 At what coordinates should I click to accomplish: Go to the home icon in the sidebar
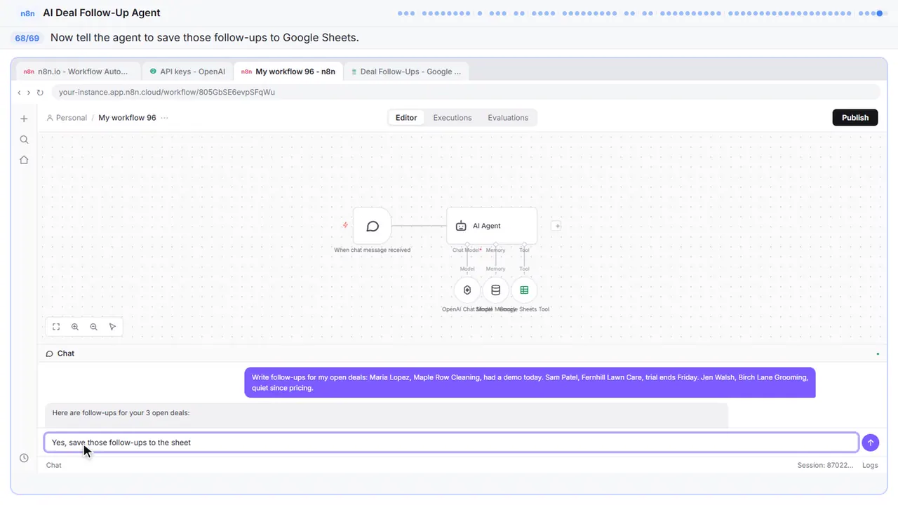[24, 160]
